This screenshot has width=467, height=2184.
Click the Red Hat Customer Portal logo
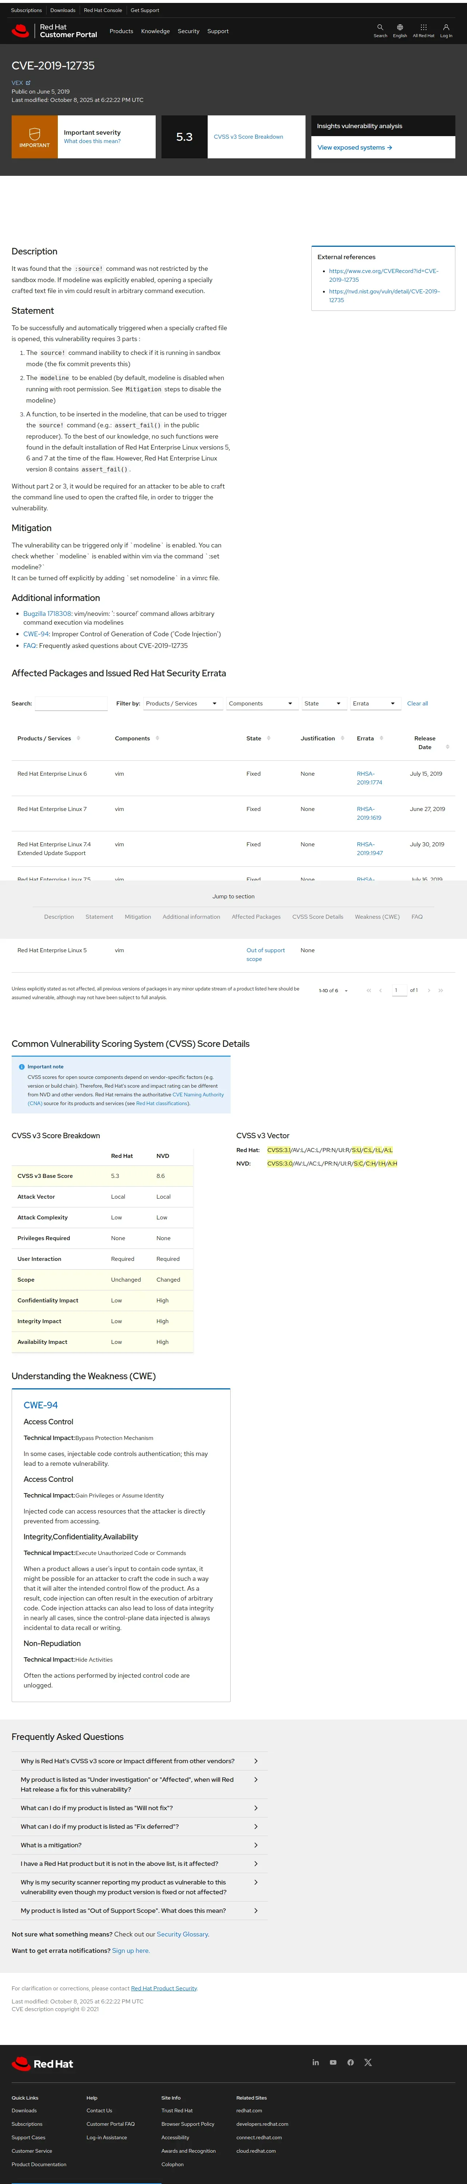(x=54, y=31)
